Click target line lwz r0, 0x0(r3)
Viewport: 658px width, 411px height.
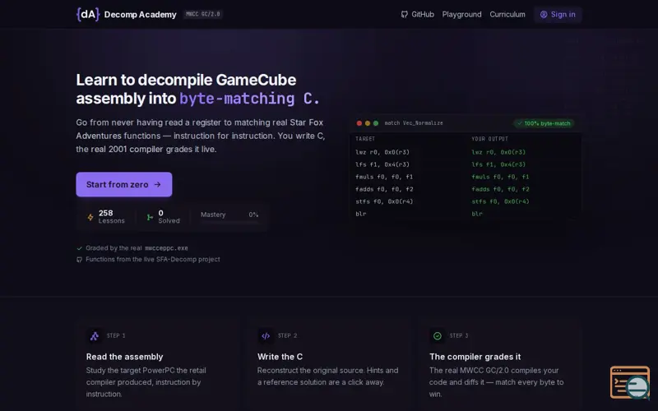[382, 152]
